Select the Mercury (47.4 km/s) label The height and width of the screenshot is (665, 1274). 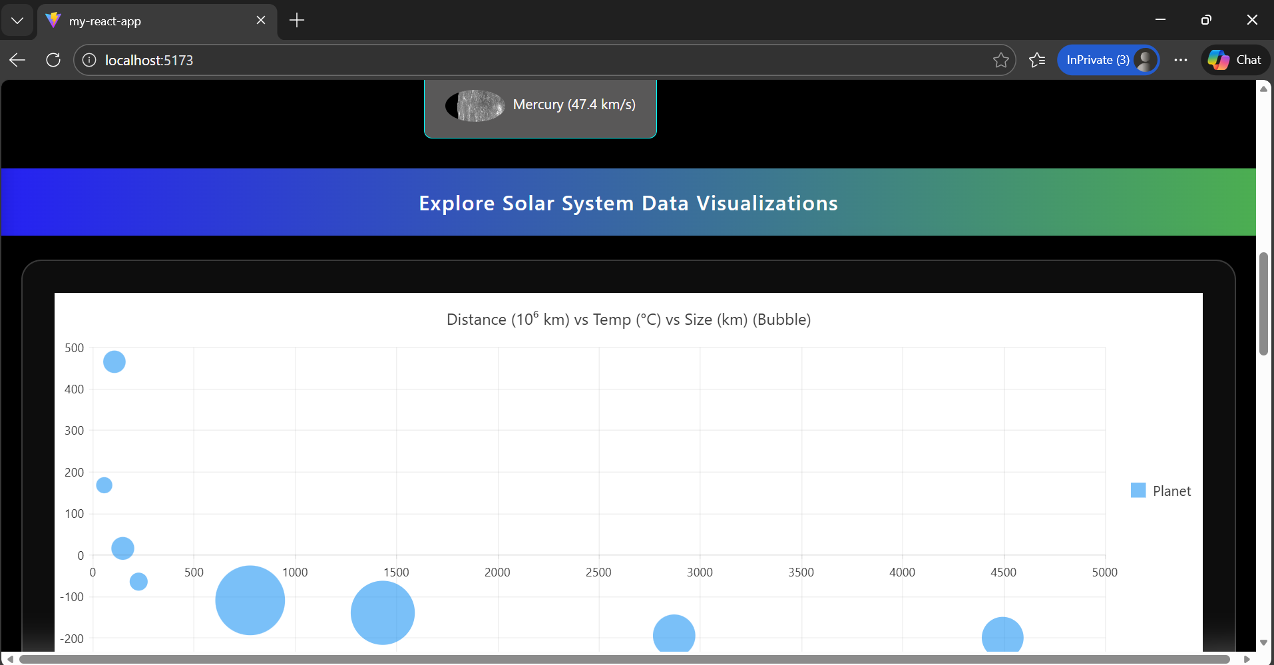click(x=574, y=105)
